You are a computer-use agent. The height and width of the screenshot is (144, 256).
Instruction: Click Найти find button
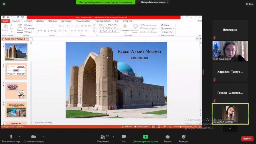tap(165, 25)
